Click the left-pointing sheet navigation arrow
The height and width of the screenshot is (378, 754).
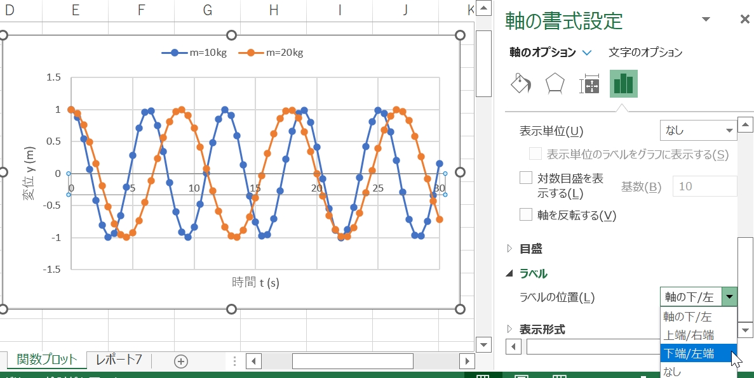[x=253, y=360]
